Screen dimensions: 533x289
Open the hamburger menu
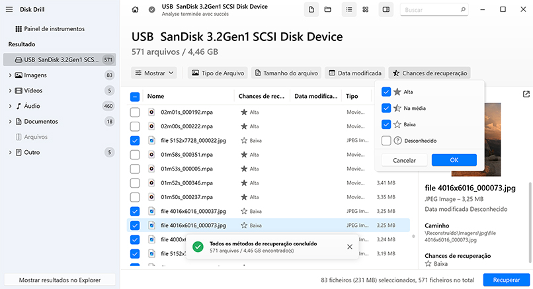pyautogui.click(x=9, y=10)
